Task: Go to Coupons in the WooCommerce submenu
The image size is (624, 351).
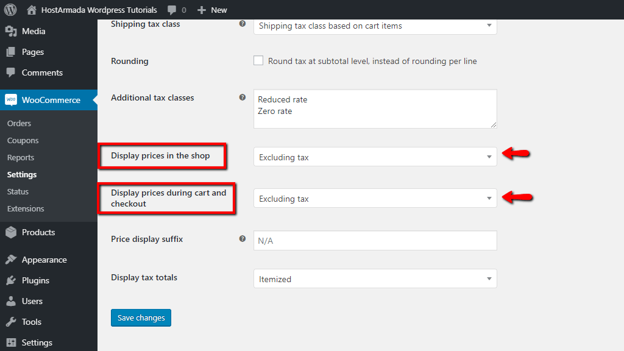Action: (x=23, y=140)
